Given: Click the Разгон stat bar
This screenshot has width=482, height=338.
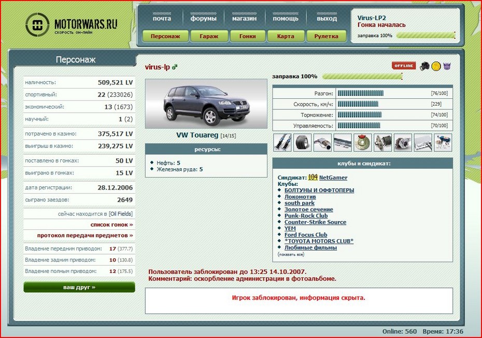Looking at the screenshot, I should coord(360,93).
